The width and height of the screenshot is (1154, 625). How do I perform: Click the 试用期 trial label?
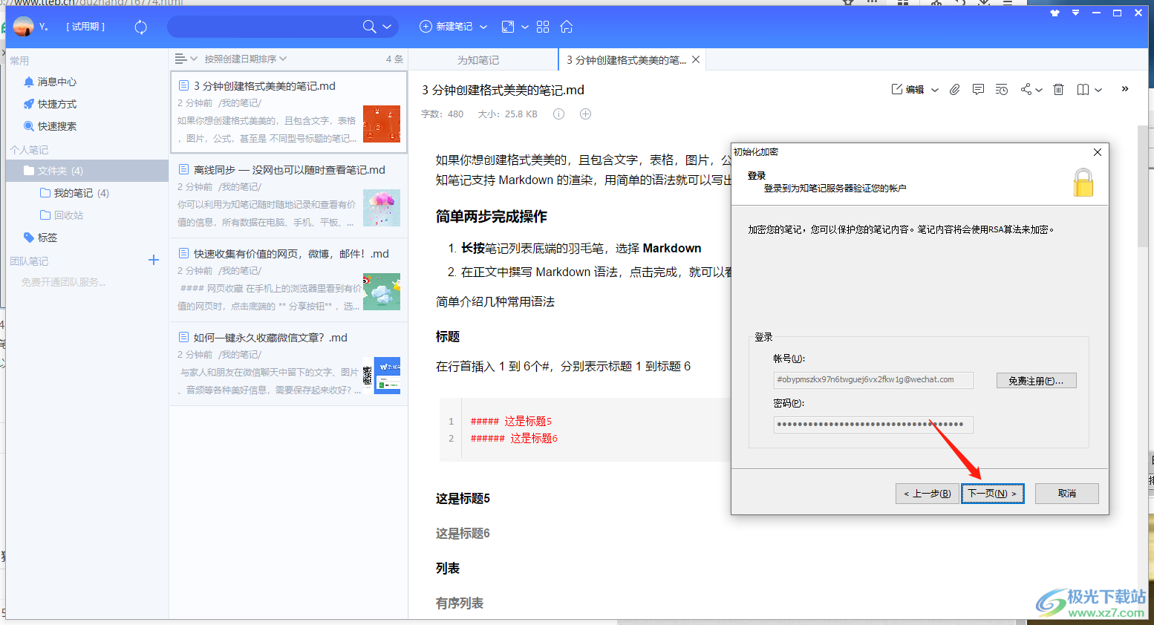85,27
